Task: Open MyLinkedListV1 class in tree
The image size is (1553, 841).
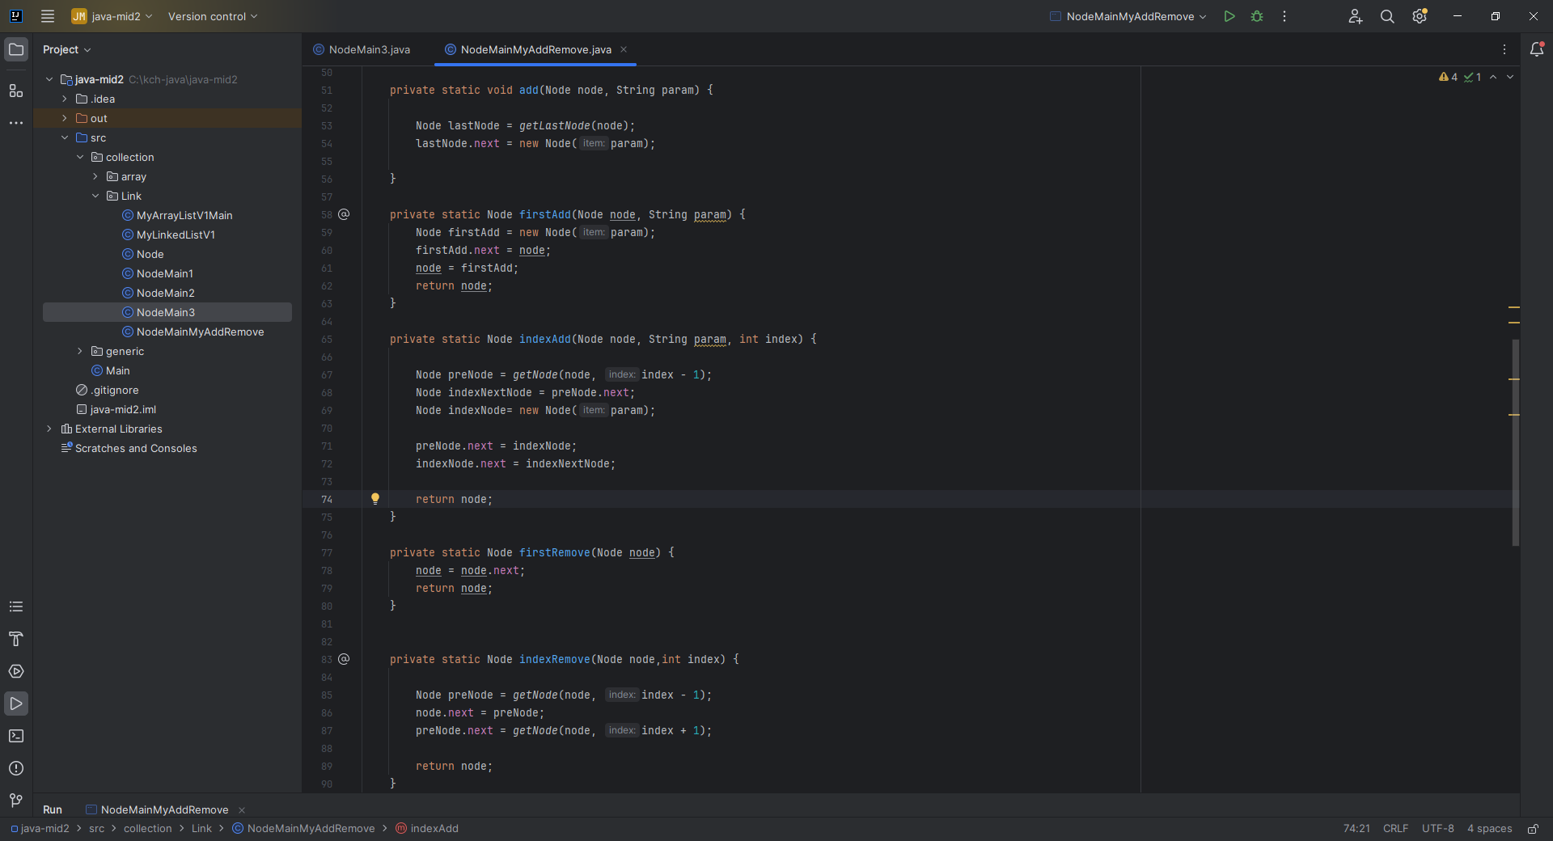Action: [x=176, y=235]
